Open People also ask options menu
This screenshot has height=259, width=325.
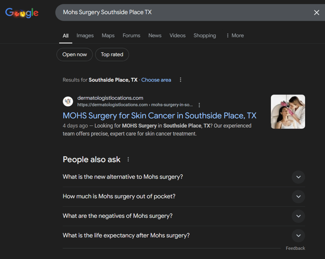tap(128, 159)
